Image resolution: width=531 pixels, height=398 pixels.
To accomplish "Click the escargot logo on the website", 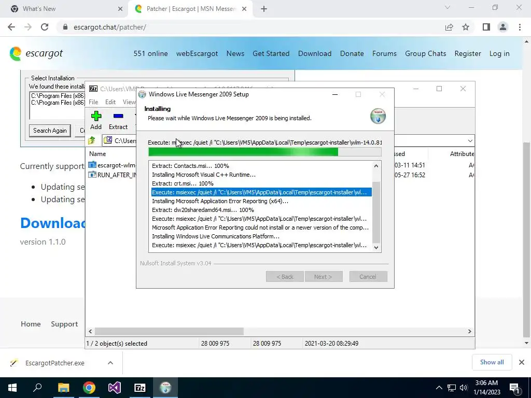I will (x=36, y=53).
